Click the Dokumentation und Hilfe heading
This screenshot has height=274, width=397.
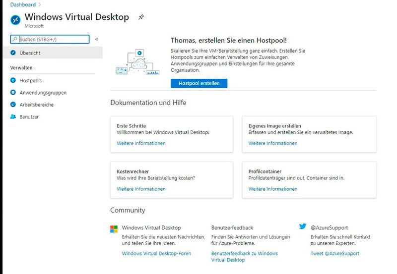click(148, 103)
